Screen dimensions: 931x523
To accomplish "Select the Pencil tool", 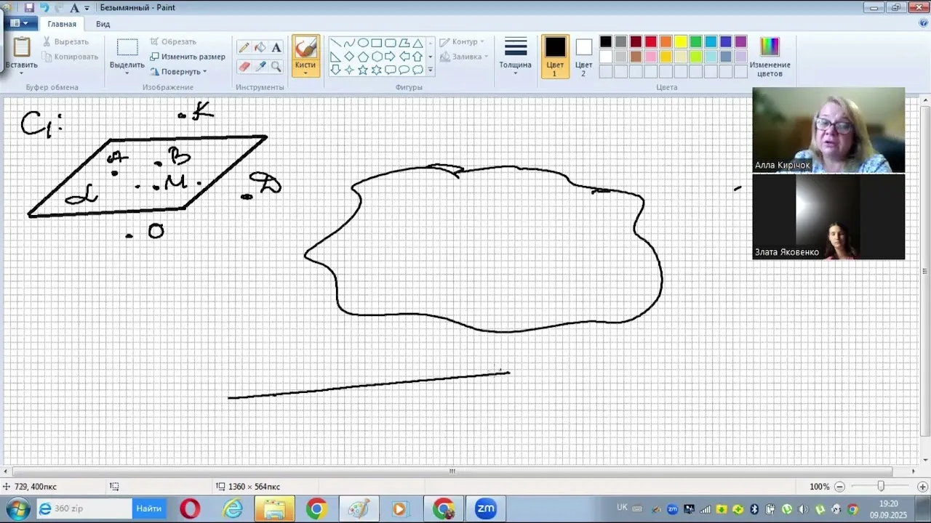I will (244, 48).
